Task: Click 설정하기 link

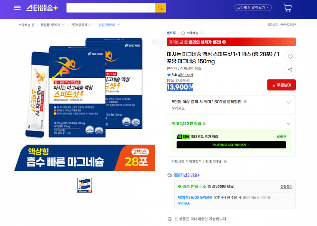Action: [x=286, y=187]
